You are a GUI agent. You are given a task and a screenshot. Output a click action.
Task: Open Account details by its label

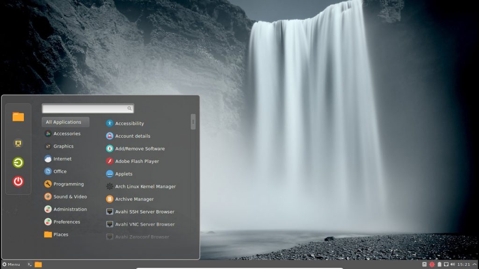tap(132, 136)
